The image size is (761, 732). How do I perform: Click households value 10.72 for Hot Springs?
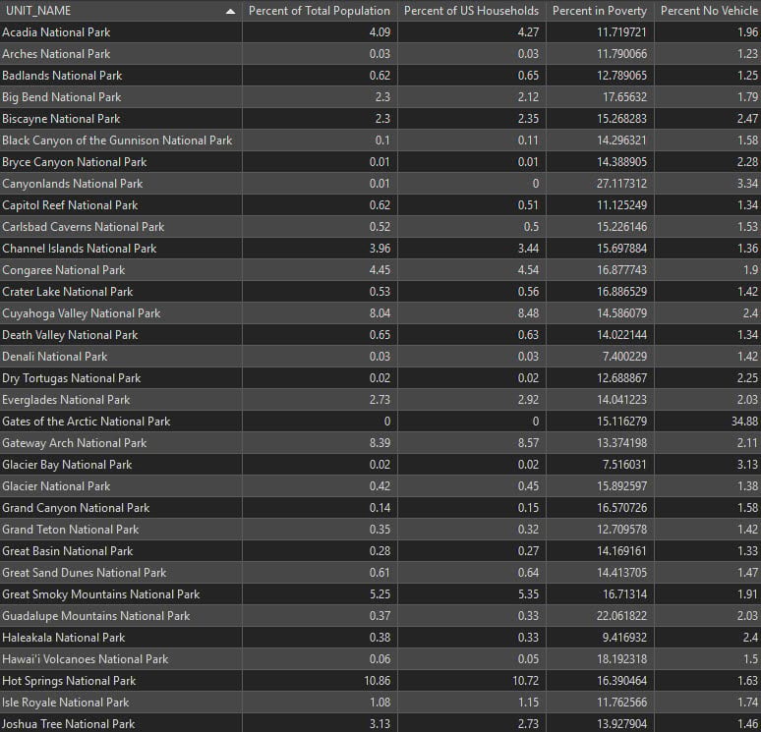pyautogui.click(x=526, y=681)
